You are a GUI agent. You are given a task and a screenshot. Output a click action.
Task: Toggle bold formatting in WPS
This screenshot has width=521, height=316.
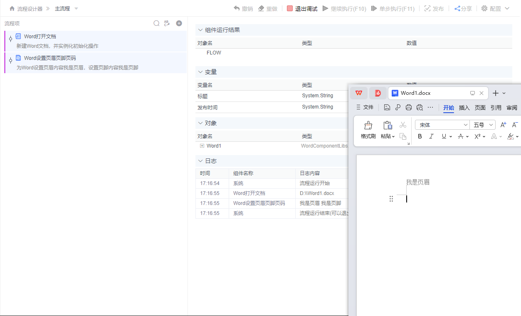(x=420, y=136)
